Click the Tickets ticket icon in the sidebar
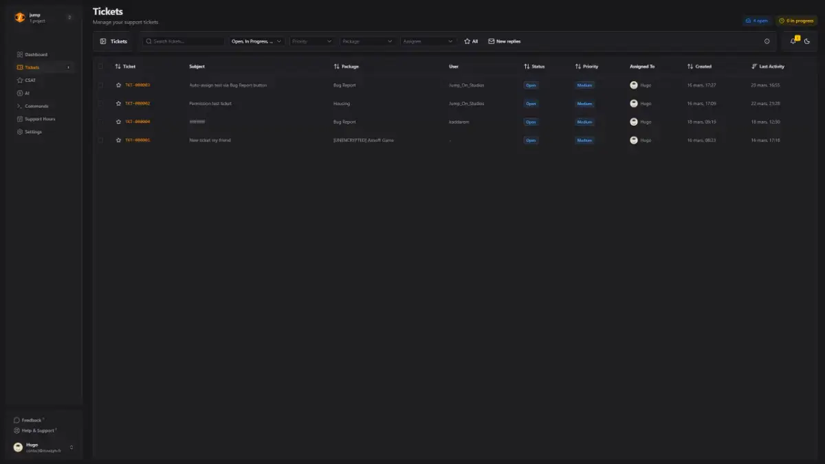The width and height of the screenshot is (825, 464). tap(20, 67)
